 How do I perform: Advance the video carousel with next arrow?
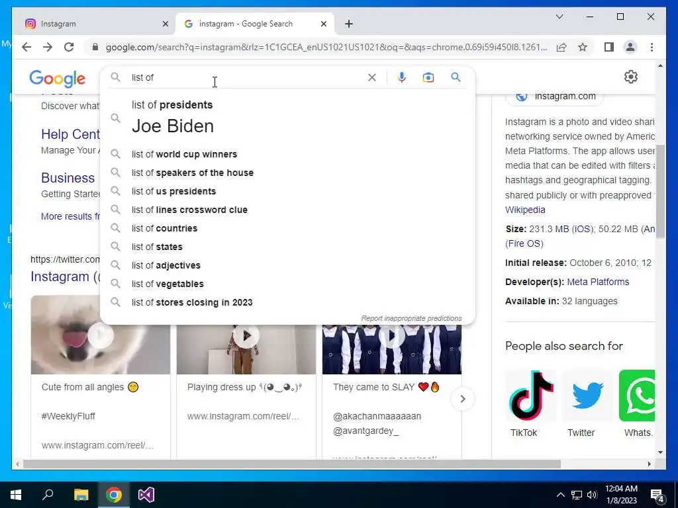point(463,399)
